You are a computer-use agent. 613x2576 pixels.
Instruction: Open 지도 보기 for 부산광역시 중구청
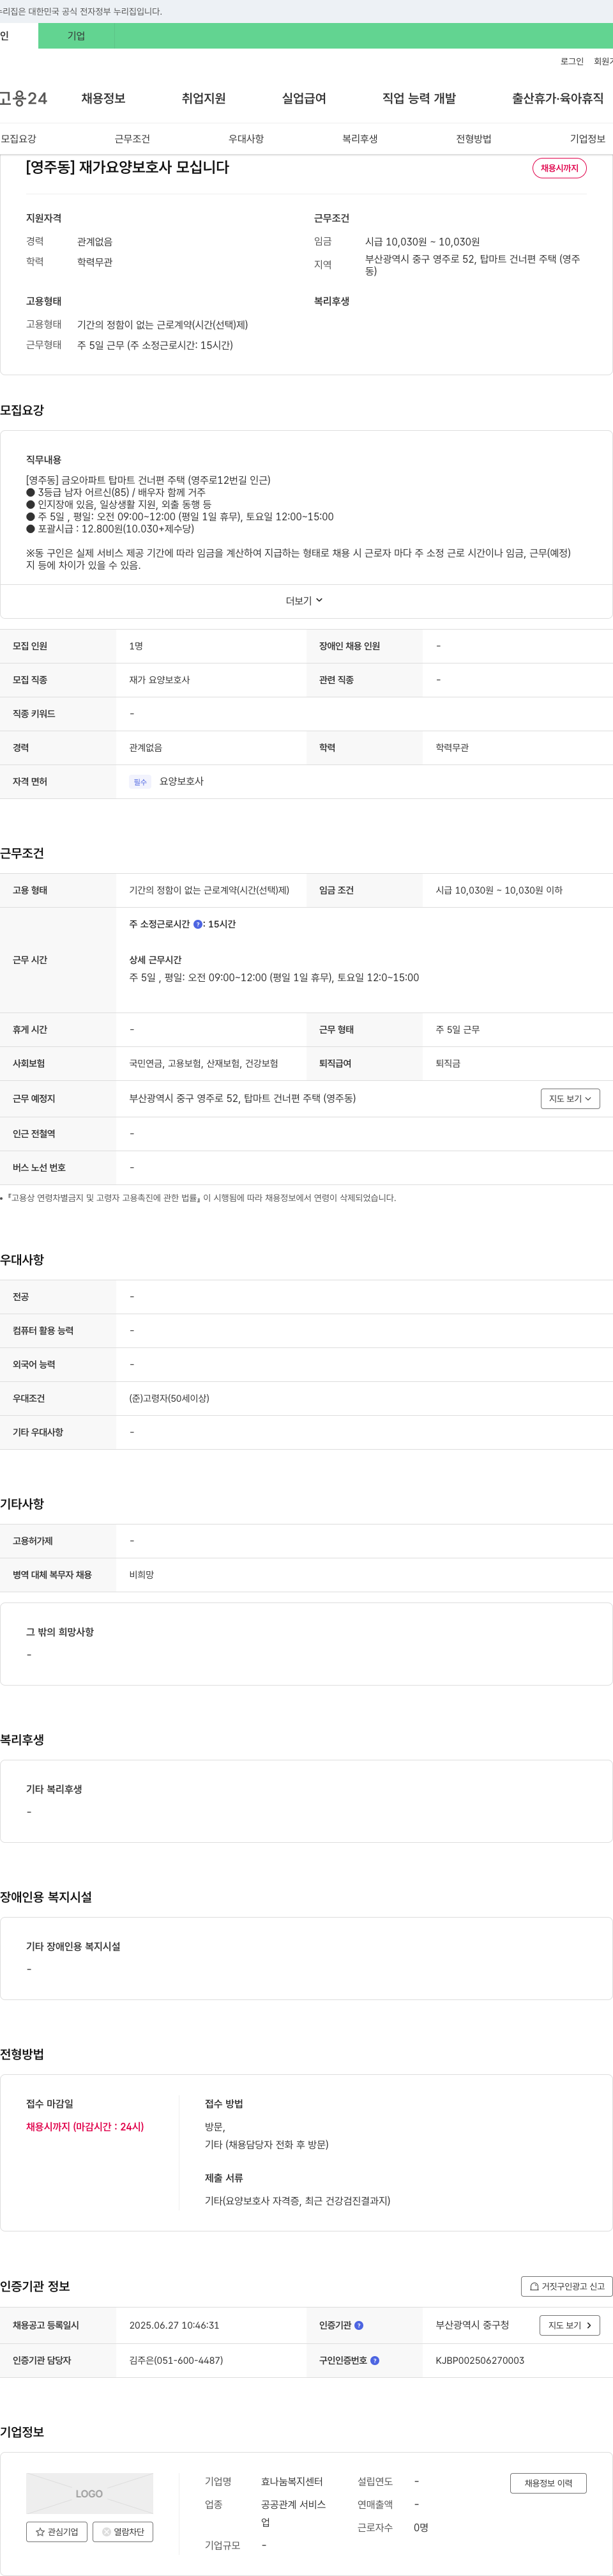point(570,2325)
